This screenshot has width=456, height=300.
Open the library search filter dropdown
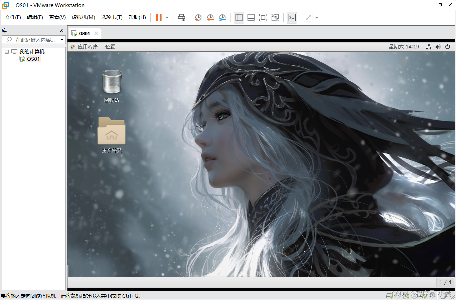click(62, 40)
